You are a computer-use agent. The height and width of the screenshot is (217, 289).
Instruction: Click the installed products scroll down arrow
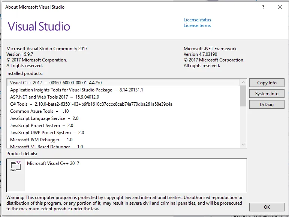[243, 144]
